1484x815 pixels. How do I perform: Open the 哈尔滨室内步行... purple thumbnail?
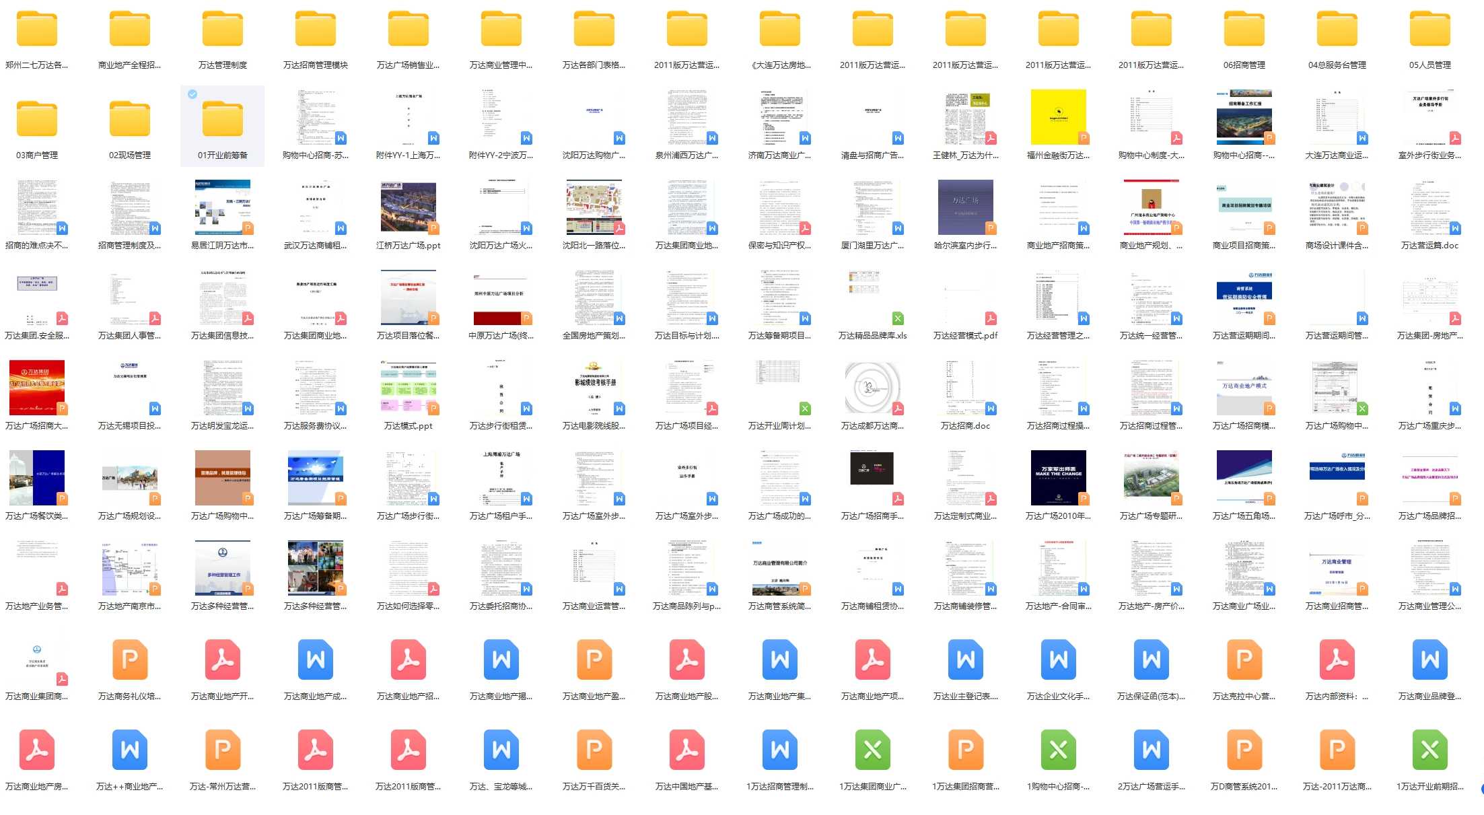[966, 207]
